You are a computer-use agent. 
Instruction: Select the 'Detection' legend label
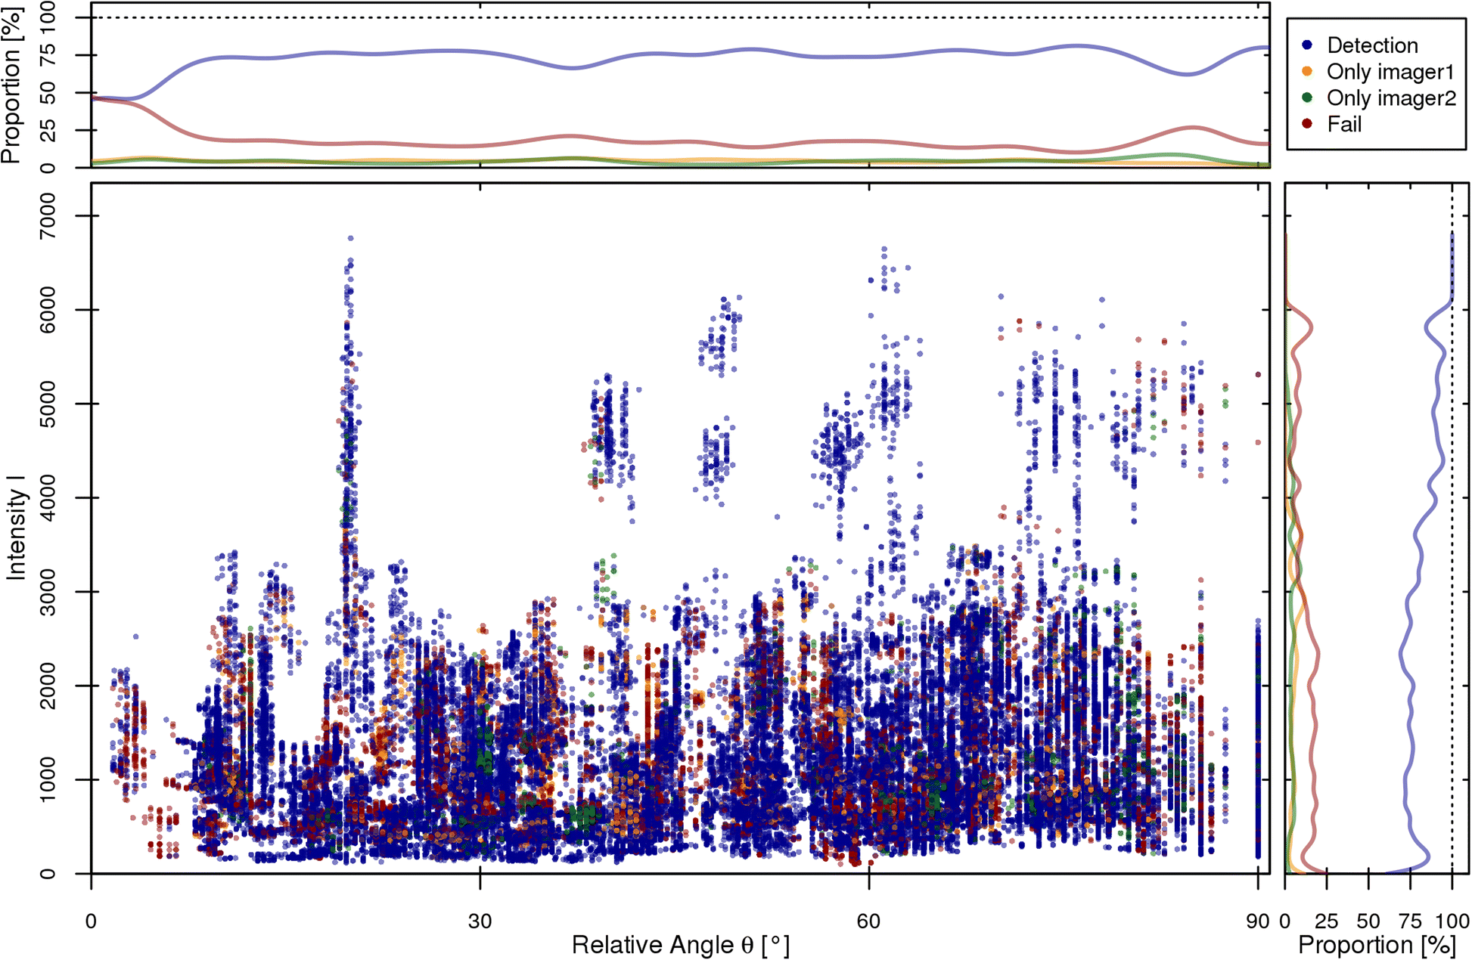click(x=1372, y=45)
